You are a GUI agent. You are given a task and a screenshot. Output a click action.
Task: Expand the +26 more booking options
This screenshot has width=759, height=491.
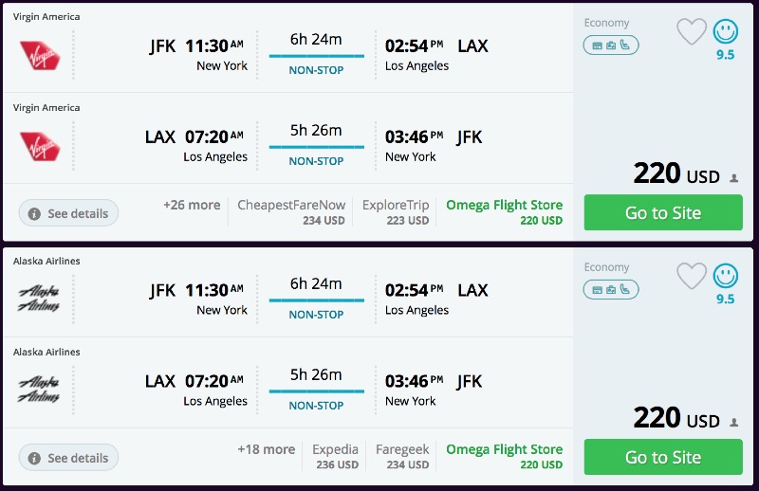[192, 206]
